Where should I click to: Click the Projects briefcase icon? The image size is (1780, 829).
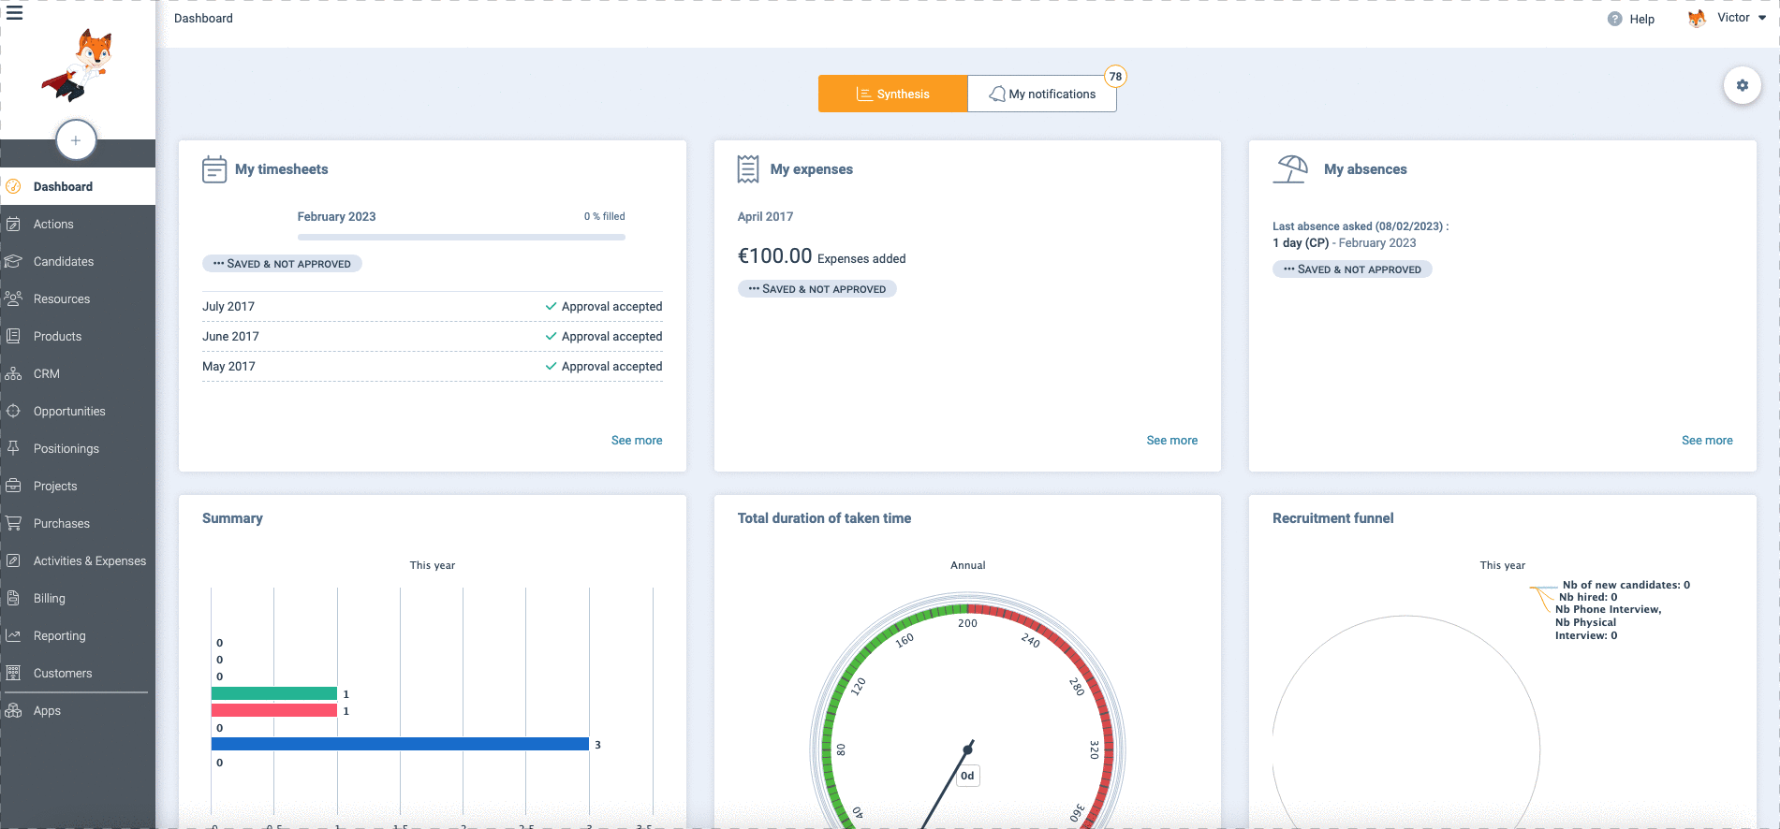[x=13, y=486]
